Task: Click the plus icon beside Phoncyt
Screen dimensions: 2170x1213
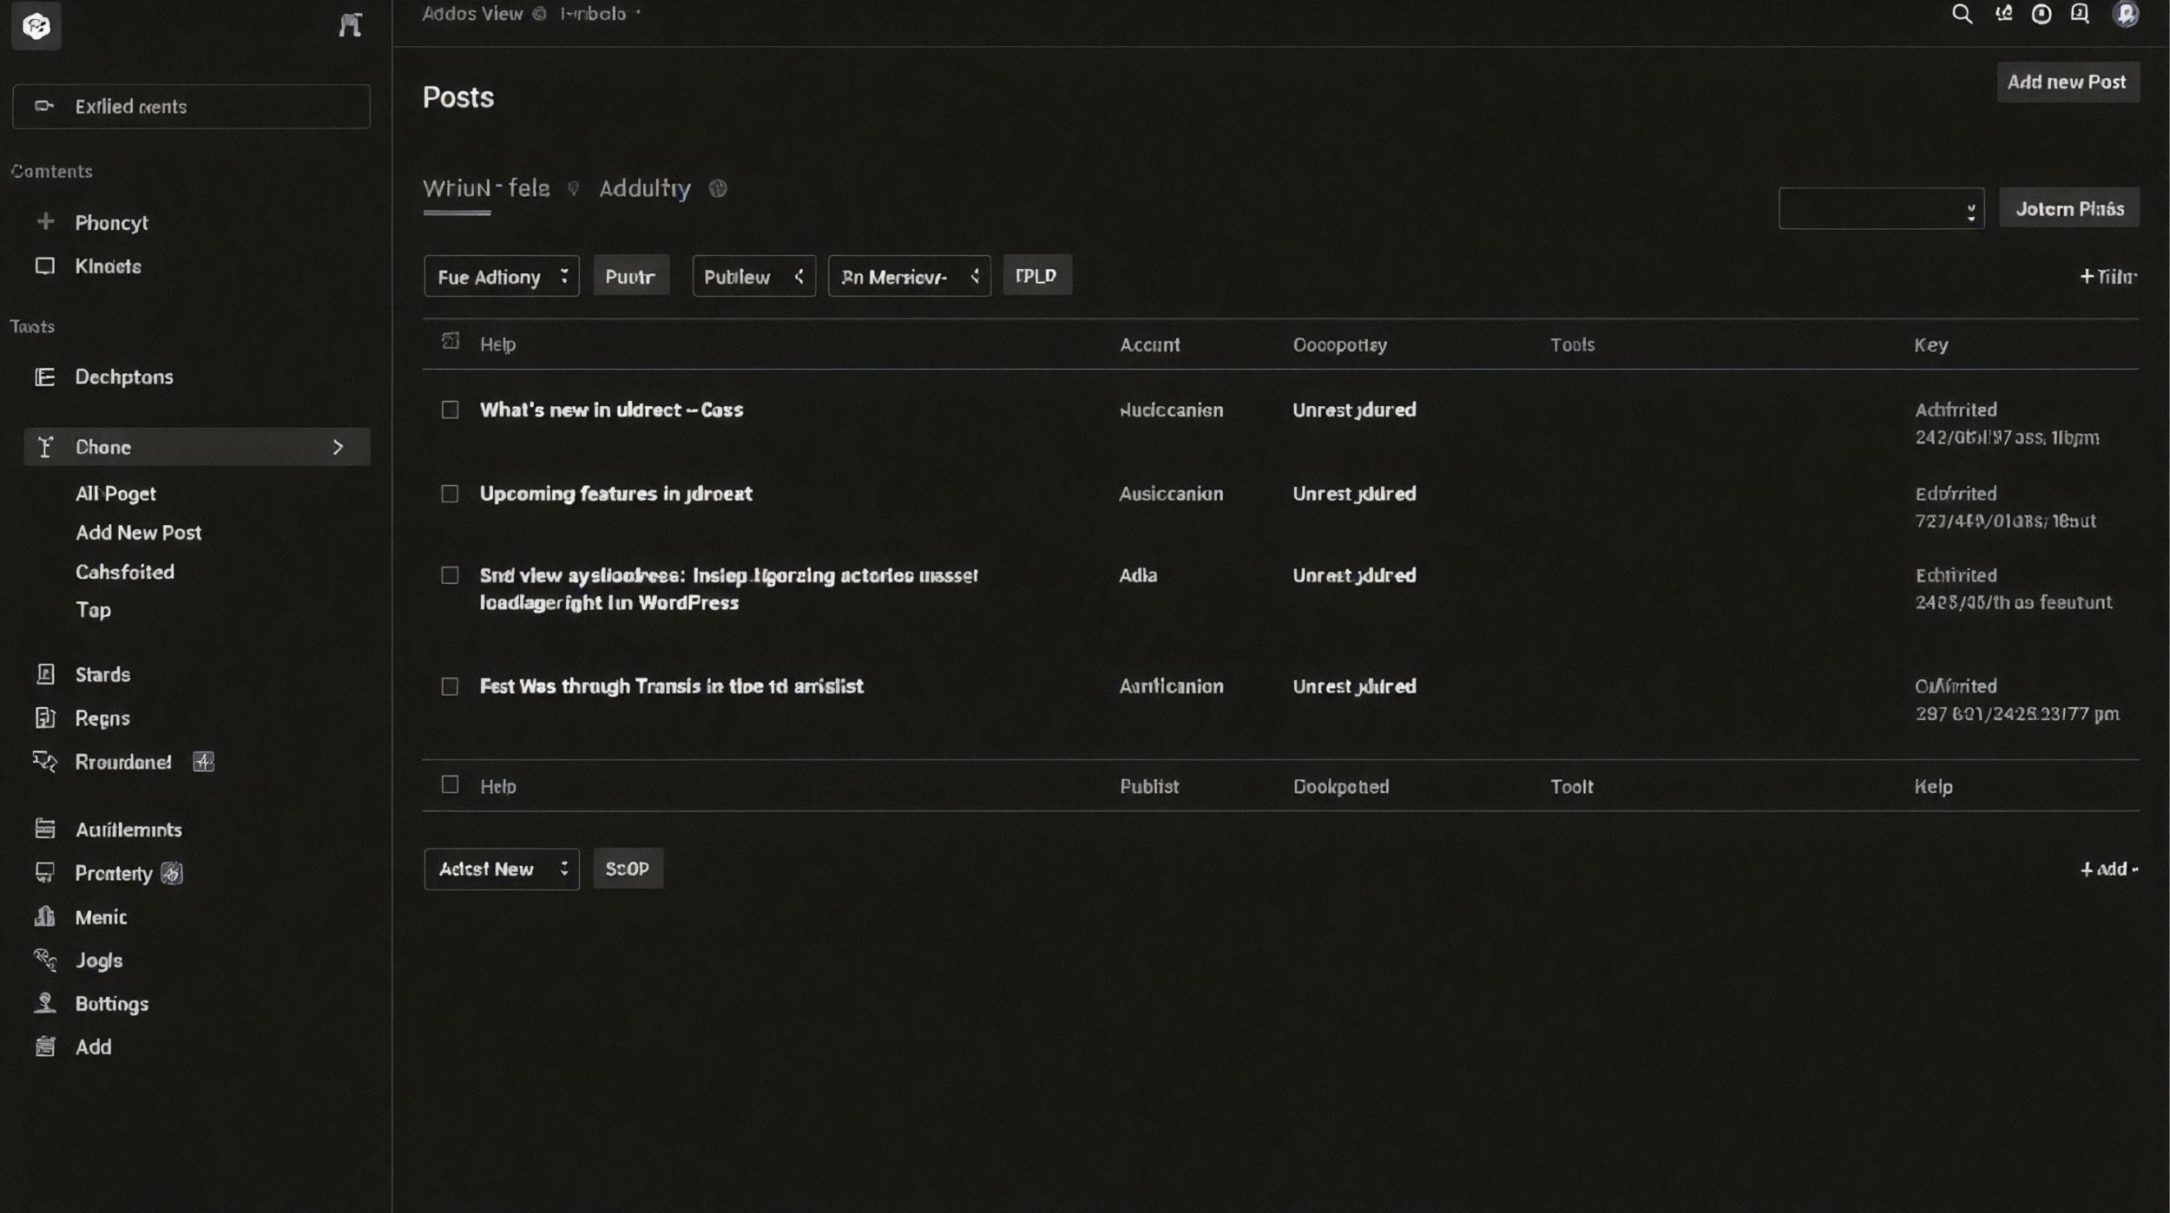Action: pos(45,222)
